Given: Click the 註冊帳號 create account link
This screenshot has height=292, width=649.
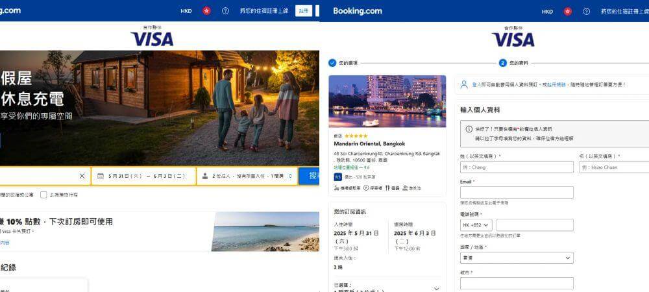Looking at the screenshot, I should point(556,84).
